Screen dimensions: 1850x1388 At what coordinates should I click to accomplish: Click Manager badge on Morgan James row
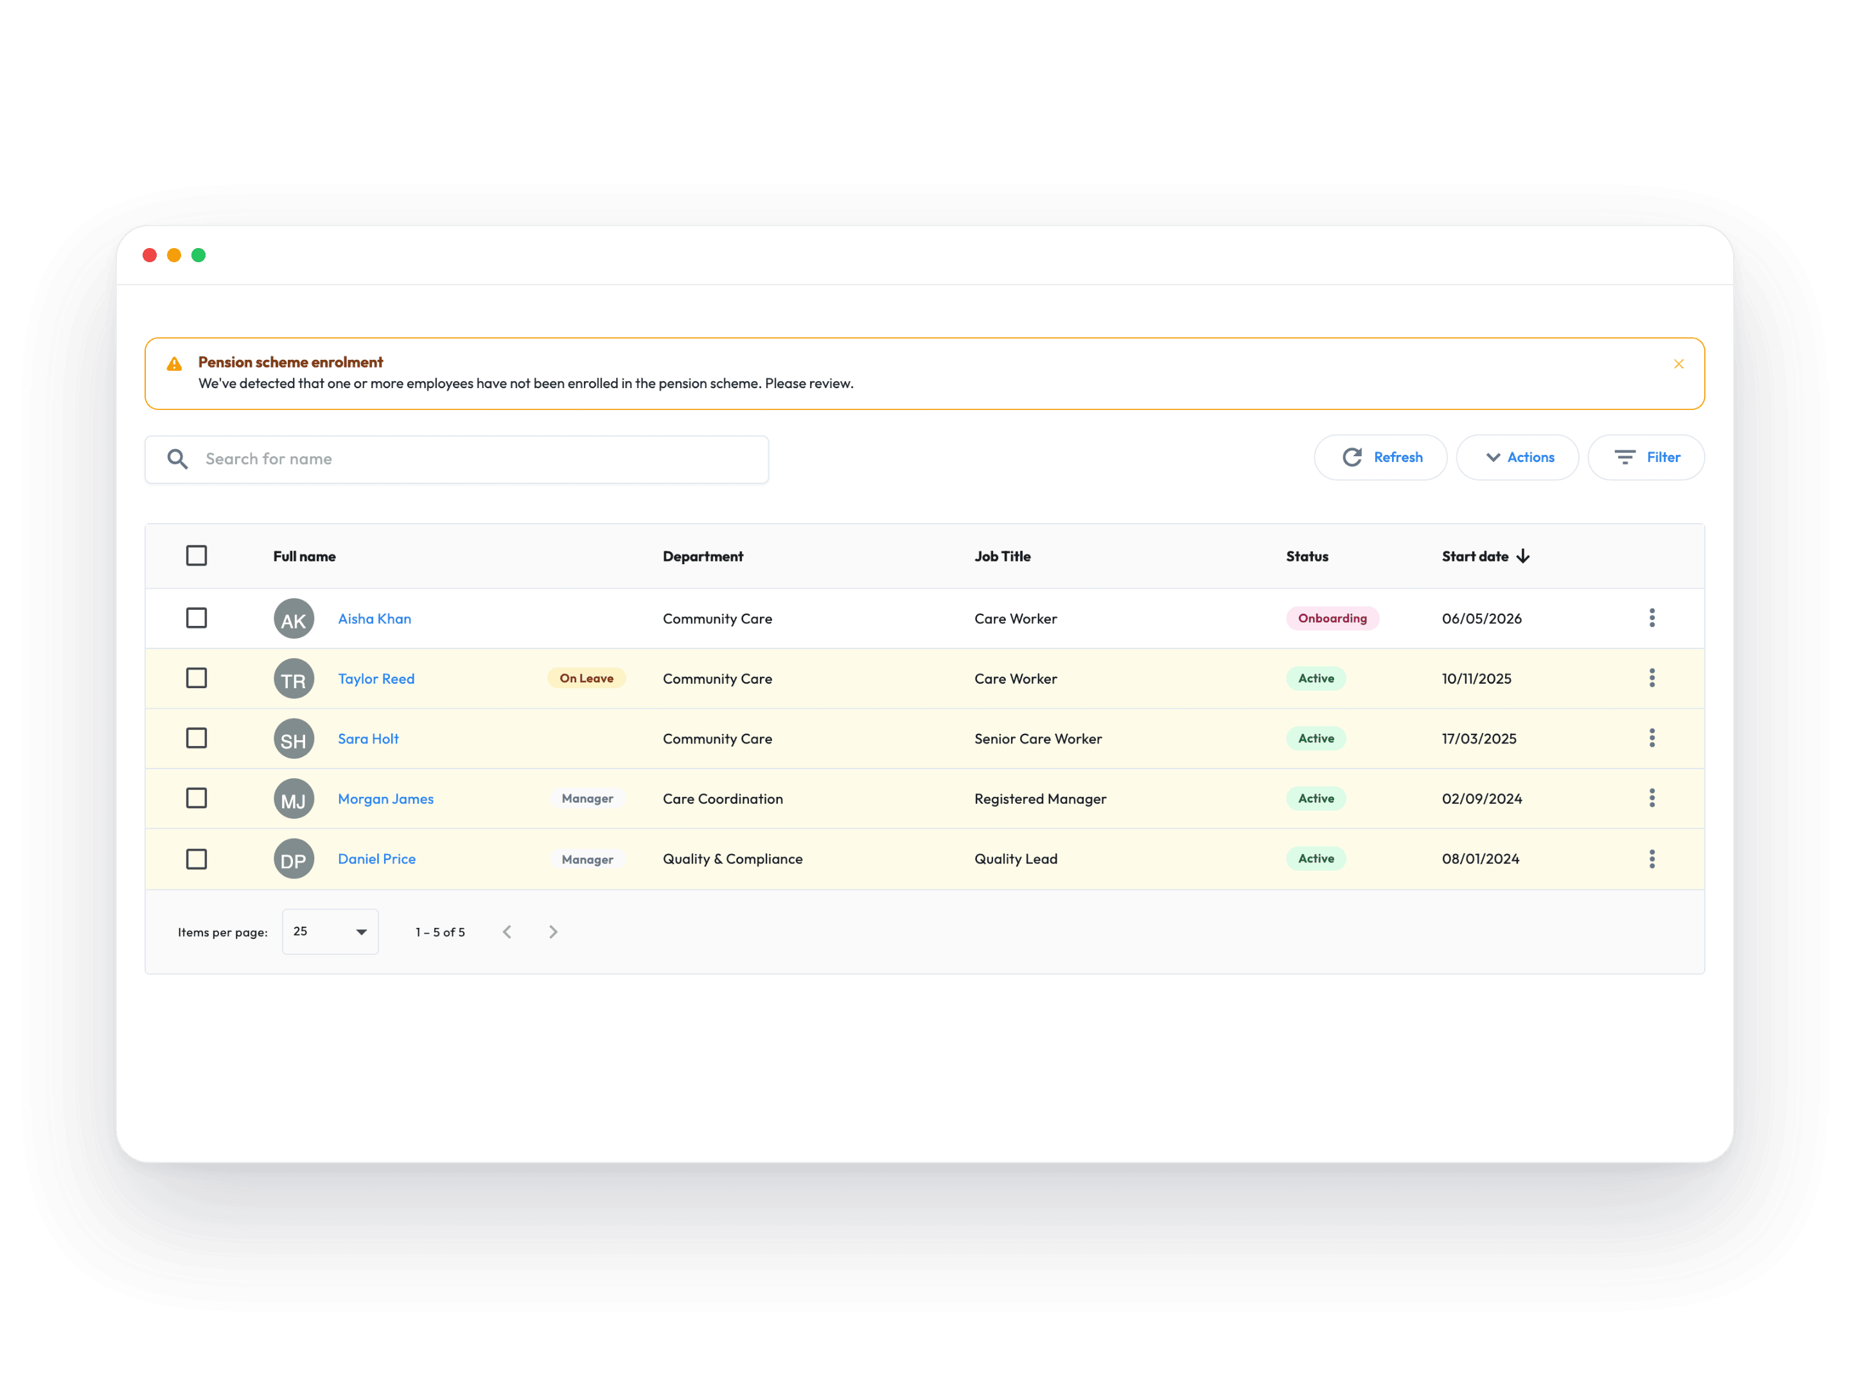(x=587, y=799)
